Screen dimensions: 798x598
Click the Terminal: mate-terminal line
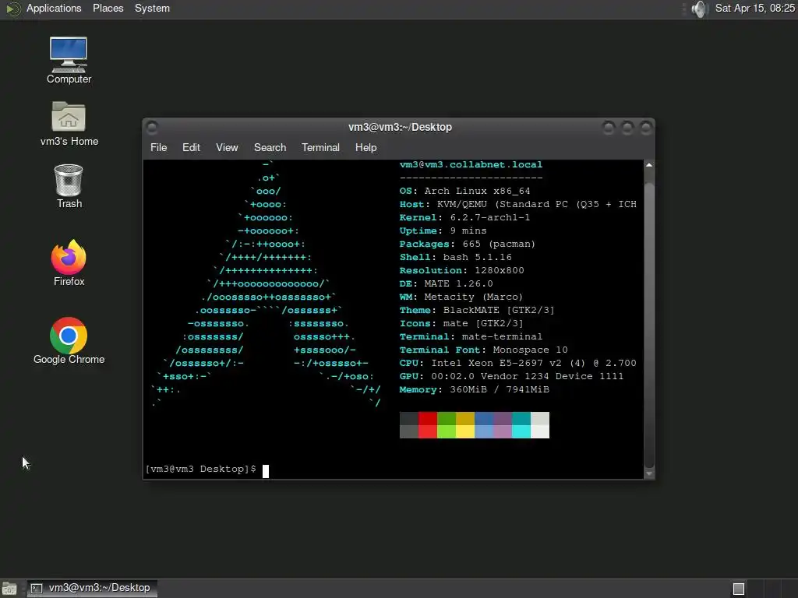(x=471, y=336)
